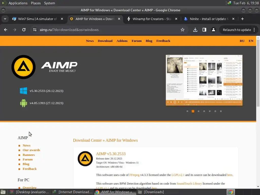Click News in the orange navigation bar

[x=90, y=41]
